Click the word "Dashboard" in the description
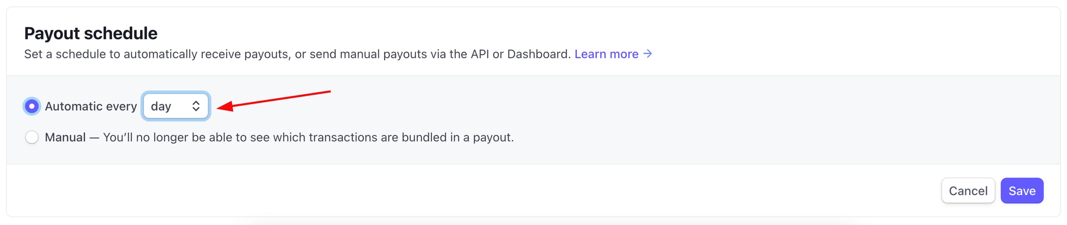Image resolution: width=1067 pixels, height=225 pixels. (x=538, y=54)
